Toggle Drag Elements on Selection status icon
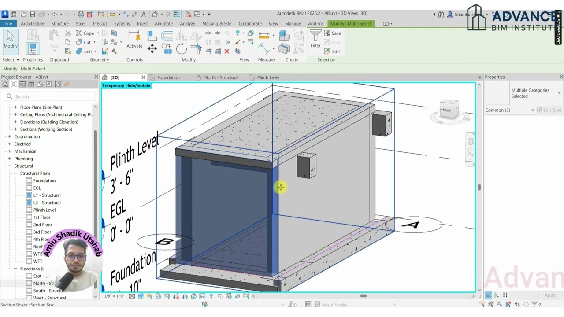Screen dimensions: 564x317 [517, 304]
